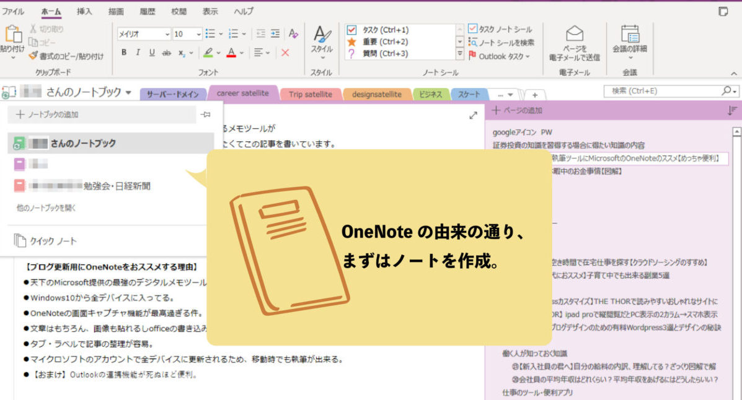Image resolution: width=742 pixels, height=400 pixels.
Task: Expand the notebook list dropdown
Action: pyautogui.click(x=129, y=93)
